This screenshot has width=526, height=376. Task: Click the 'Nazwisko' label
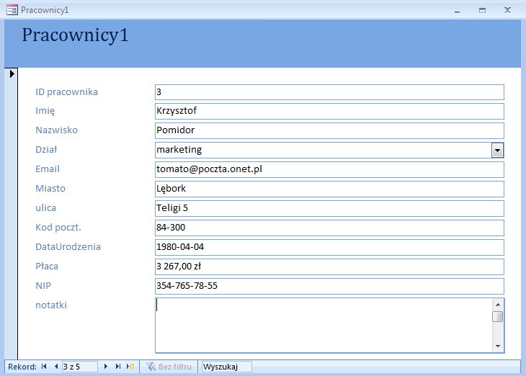[x=56, y=130]
